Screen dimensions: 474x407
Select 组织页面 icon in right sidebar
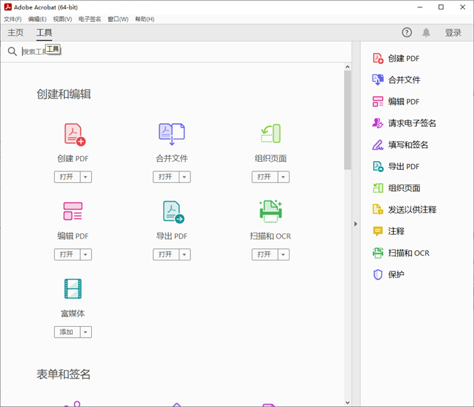(x=378, y=188)
